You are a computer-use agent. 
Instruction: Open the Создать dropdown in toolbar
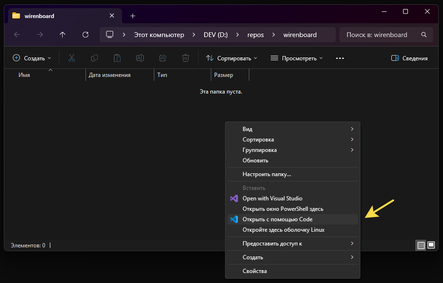coord(32,58)
